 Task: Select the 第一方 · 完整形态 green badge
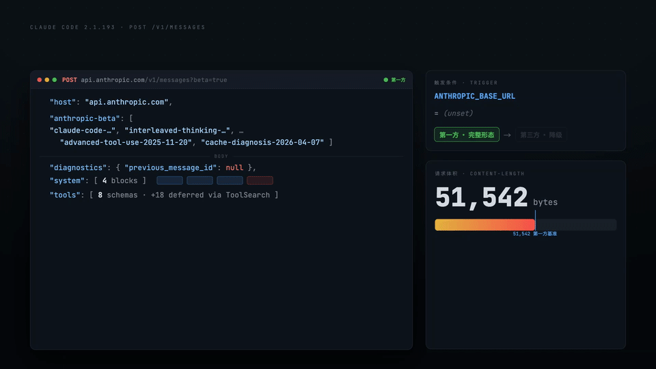click(467, 135)
